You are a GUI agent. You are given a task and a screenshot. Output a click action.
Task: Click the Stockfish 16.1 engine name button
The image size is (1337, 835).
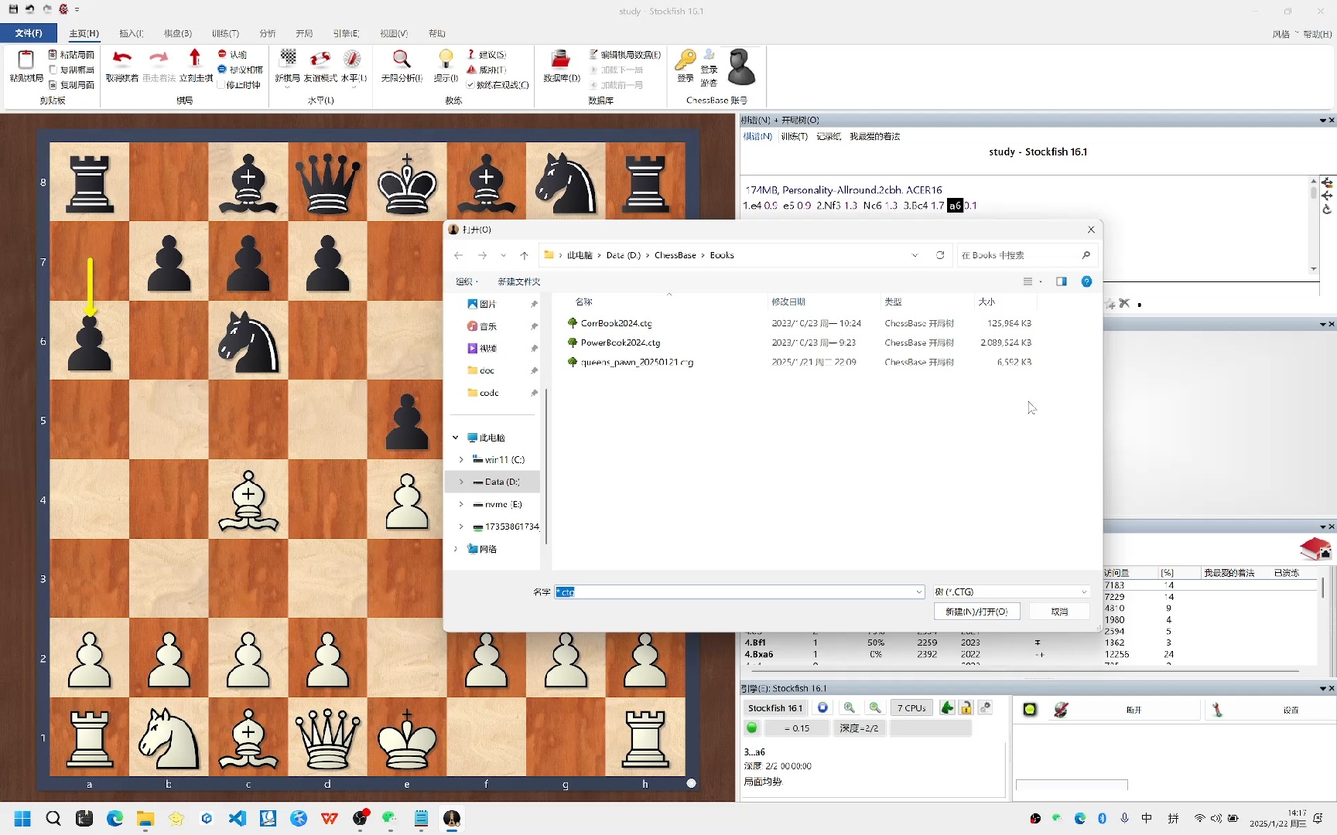click(775, 707)
